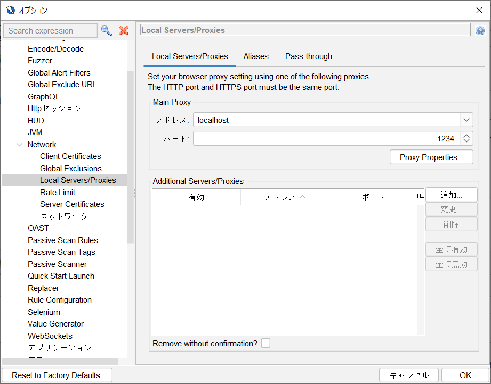491x384 pixels.
Task: Sort the table by アドレス column header
Action: [285, 197]
